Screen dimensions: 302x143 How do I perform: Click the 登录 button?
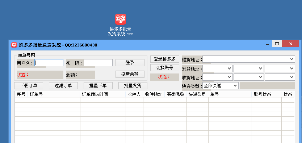(130, 63)
